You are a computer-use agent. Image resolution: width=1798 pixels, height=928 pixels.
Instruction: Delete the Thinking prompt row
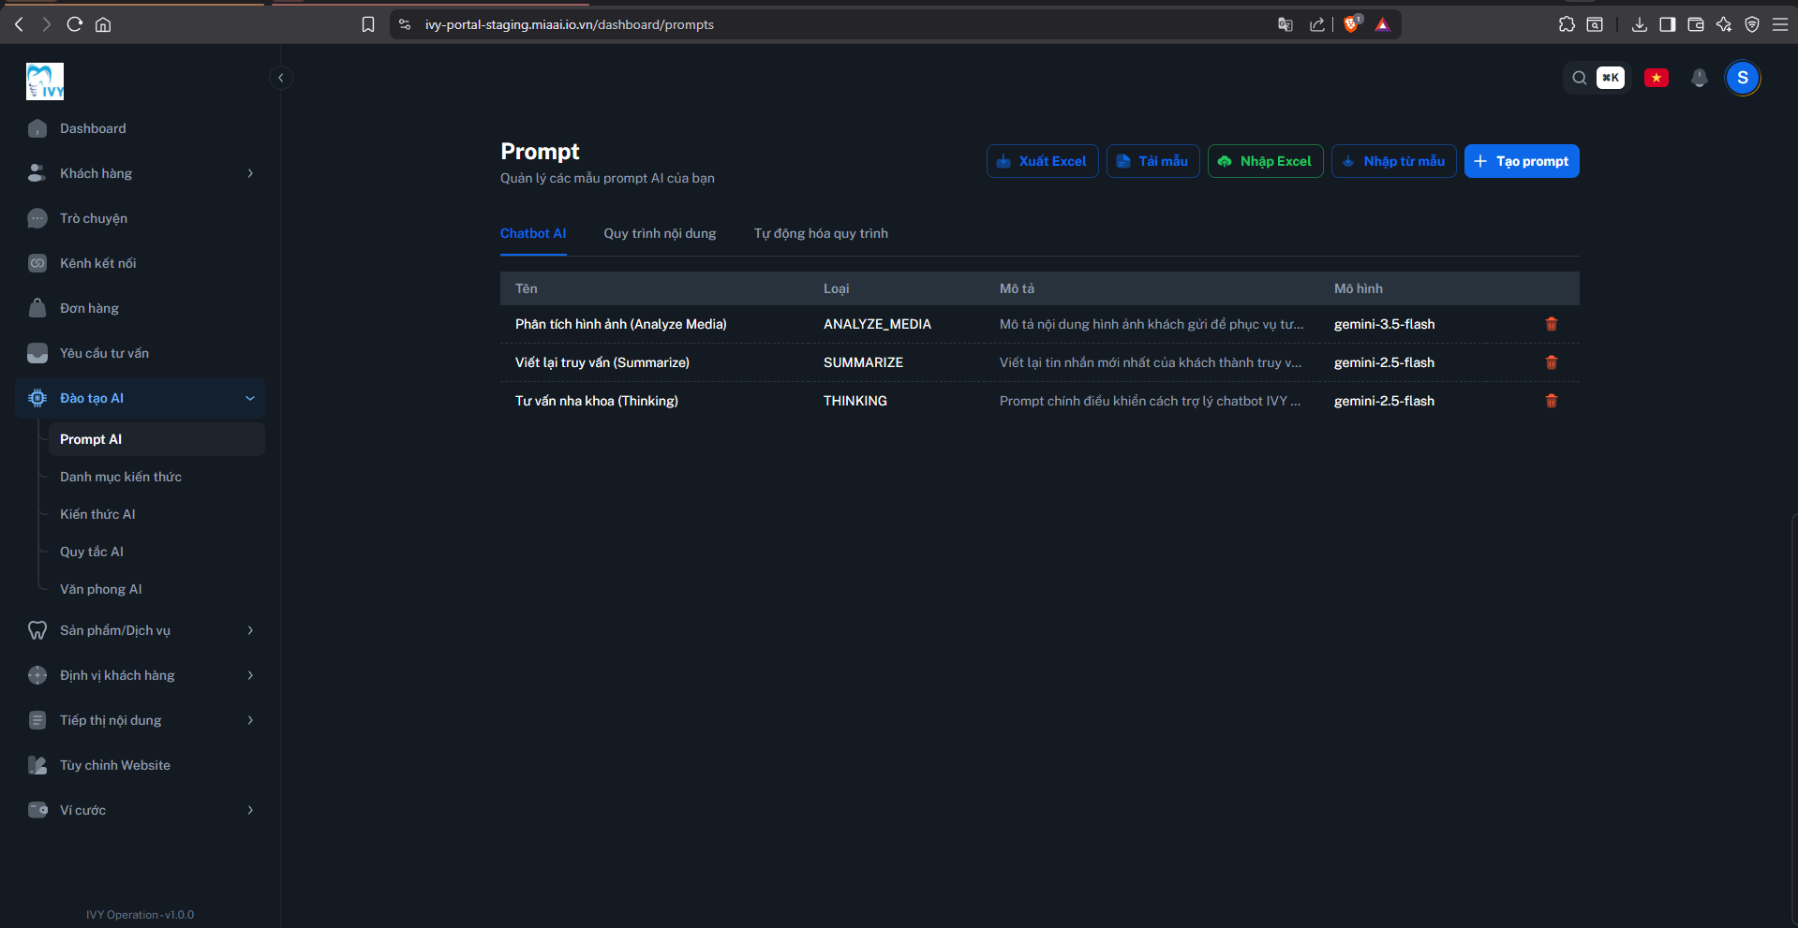pyautogui.click(x=1552, y=401)
